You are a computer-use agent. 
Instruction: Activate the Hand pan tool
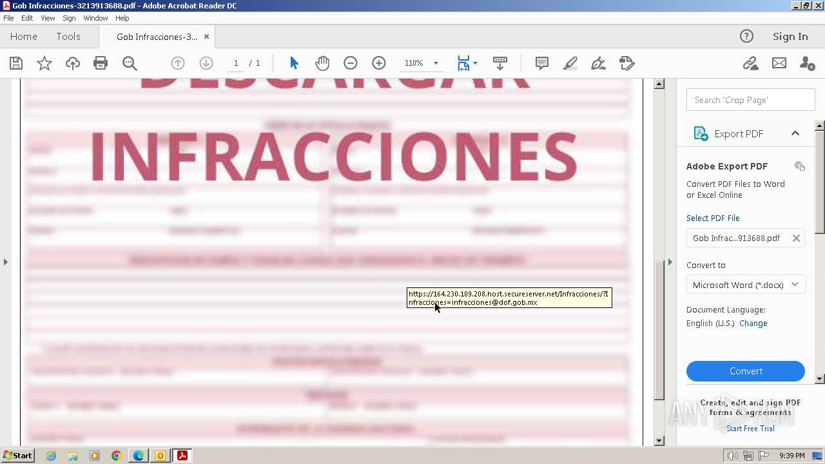click(322, 63)
